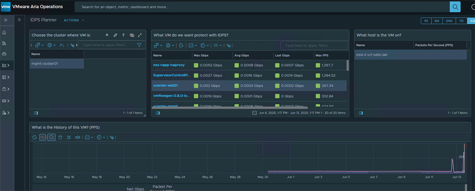Image resolution: width=475 pixels, height=191 pixels.
Task: Toggle column selector in host widget footer
Action: point(361,113)
